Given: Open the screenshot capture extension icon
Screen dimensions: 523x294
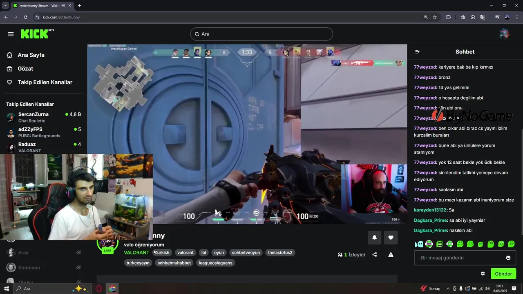Looking at the screenshot, I should click(x=473, y=17).
